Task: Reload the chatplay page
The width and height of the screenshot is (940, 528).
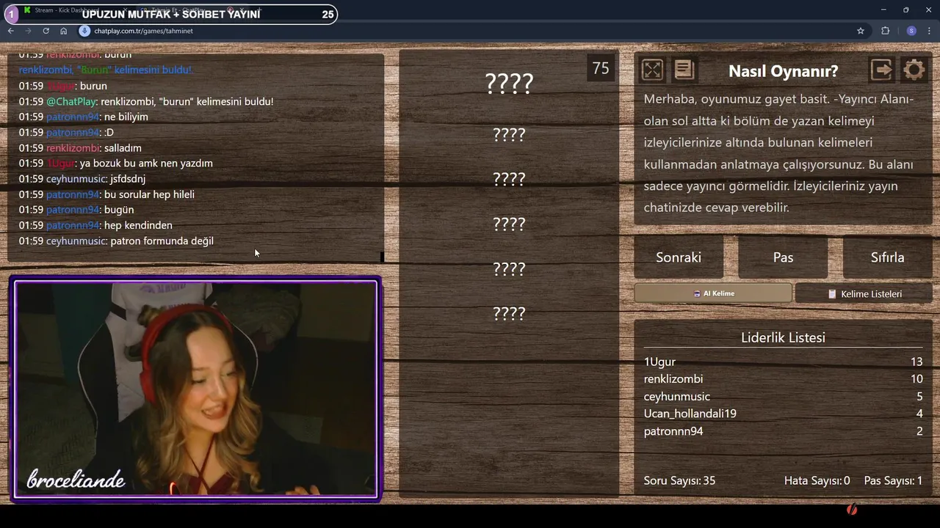Action: (46, 31)
